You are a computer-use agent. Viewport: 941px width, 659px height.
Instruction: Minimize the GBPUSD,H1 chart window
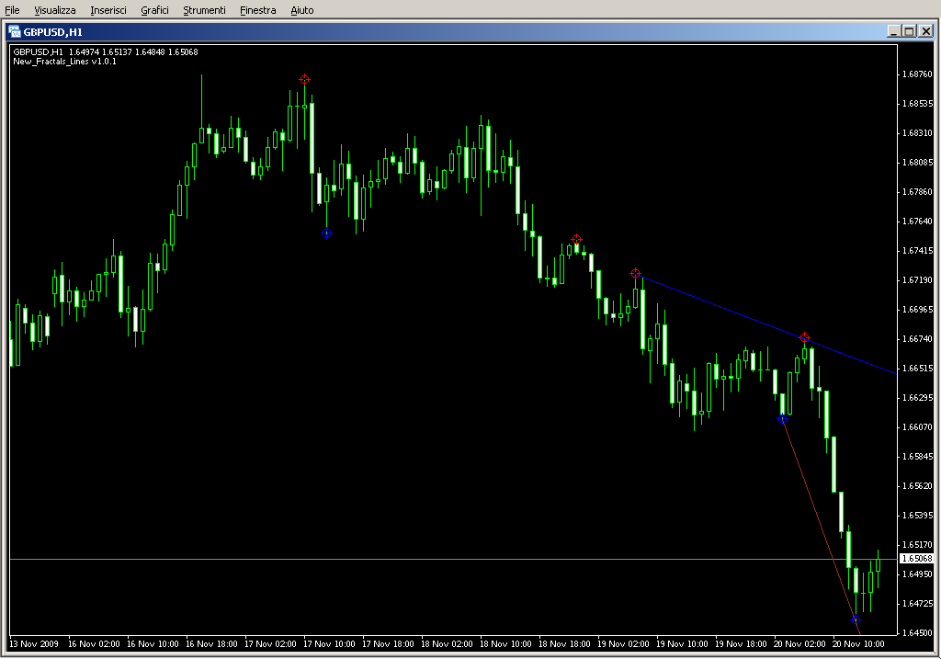[x=893, y=31]
